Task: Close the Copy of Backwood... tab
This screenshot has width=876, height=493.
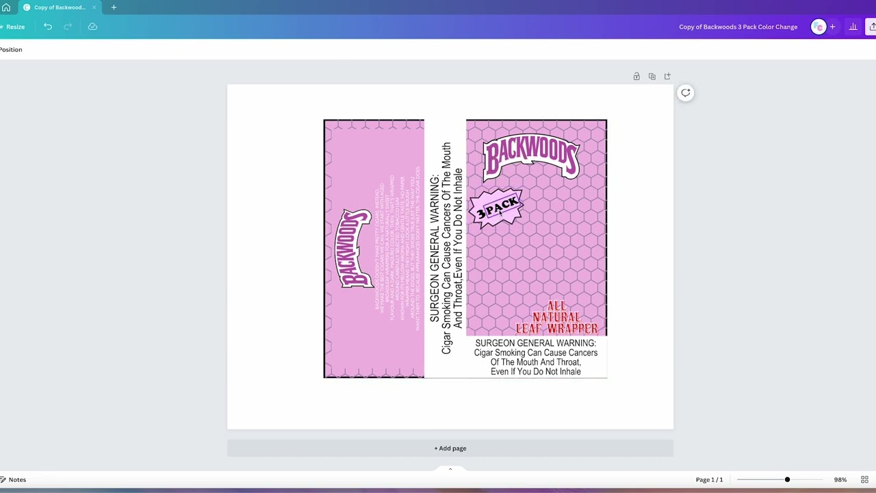Action: [x=94, y=8]
